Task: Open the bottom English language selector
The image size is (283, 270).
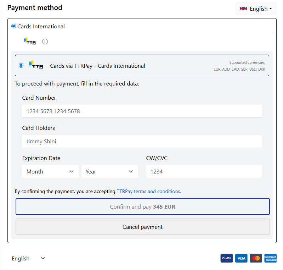Action: 28,258
